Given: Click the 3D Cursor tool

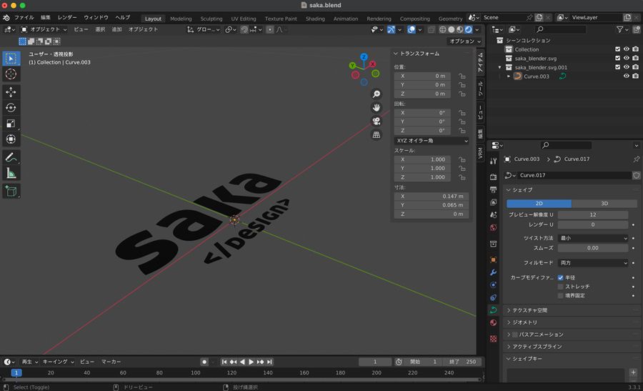Looking at the screenshot, I should [11, 74].
